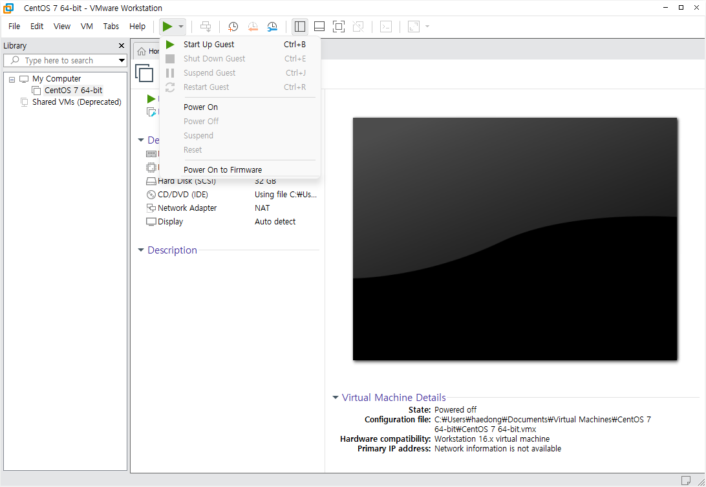
Task: Open the Help menu
Action: (x=137, y=26)
